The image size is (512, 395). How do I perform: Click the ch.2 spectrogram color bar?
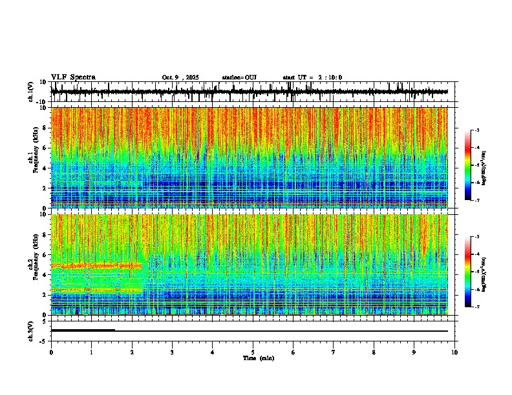point(468,272)
